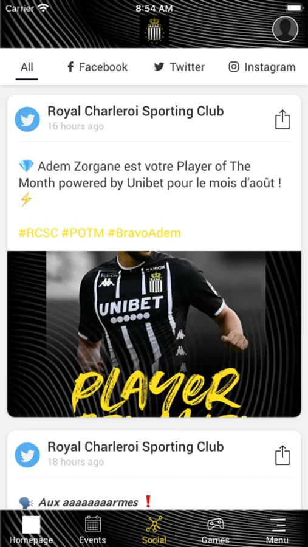Open the #POTM hashtag link
Image resolution: width=308 pixels, height=547 pixels.
83,233
